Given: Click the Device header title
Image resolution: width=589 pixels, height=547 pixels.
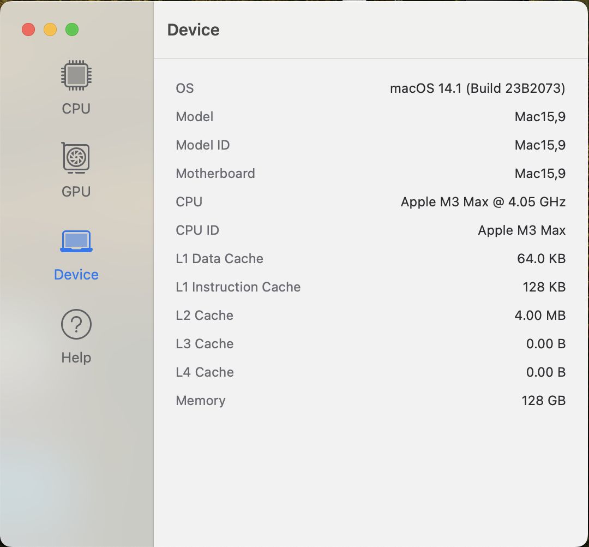Looking at the screenshot, I should point(193,29).
